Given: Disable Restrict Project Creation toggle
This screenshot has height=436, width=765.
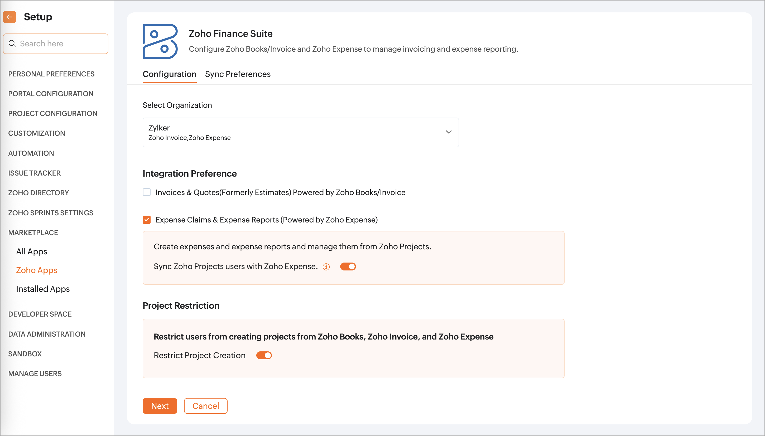Looking at the screenshot, I should point(264,355).
